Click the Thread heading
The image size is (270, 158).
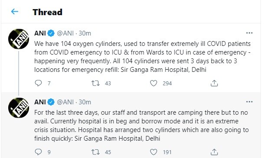tap(48, 12)
